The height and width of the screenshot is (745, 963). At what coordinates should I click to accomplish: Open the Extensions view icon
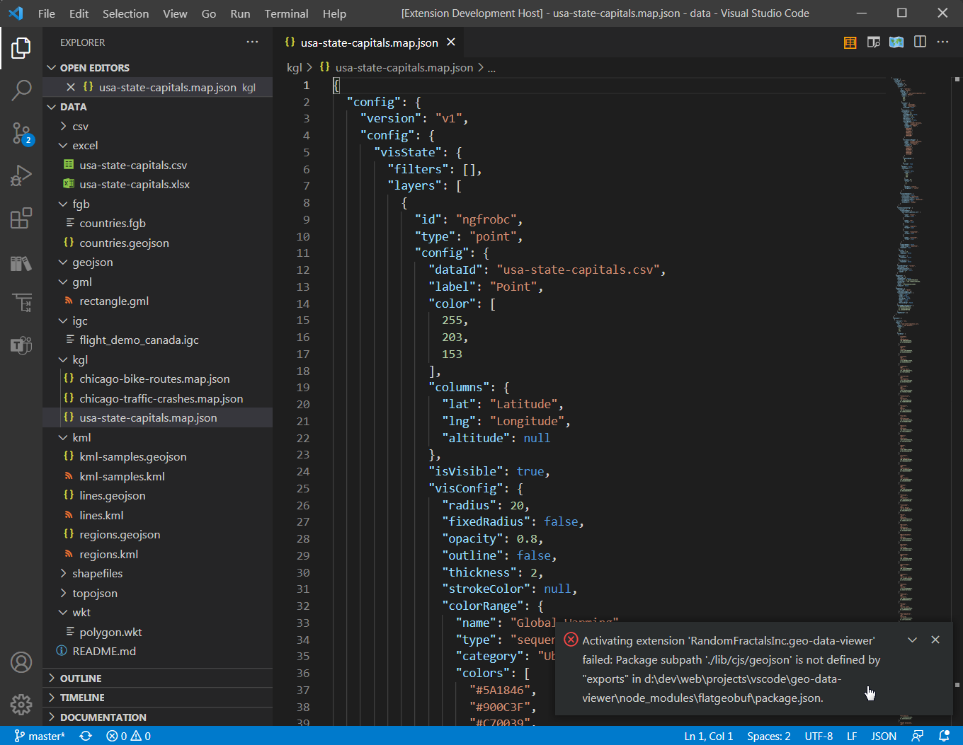tap(21, 218)
